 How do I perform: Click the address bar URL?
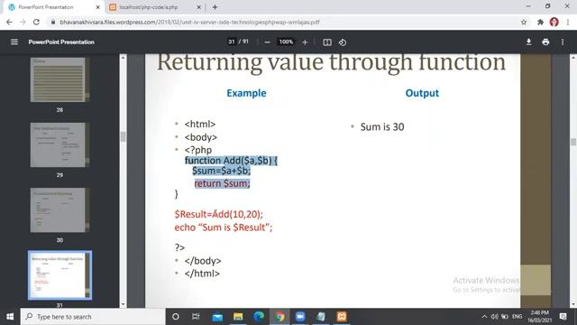click(x=189, y=22)
